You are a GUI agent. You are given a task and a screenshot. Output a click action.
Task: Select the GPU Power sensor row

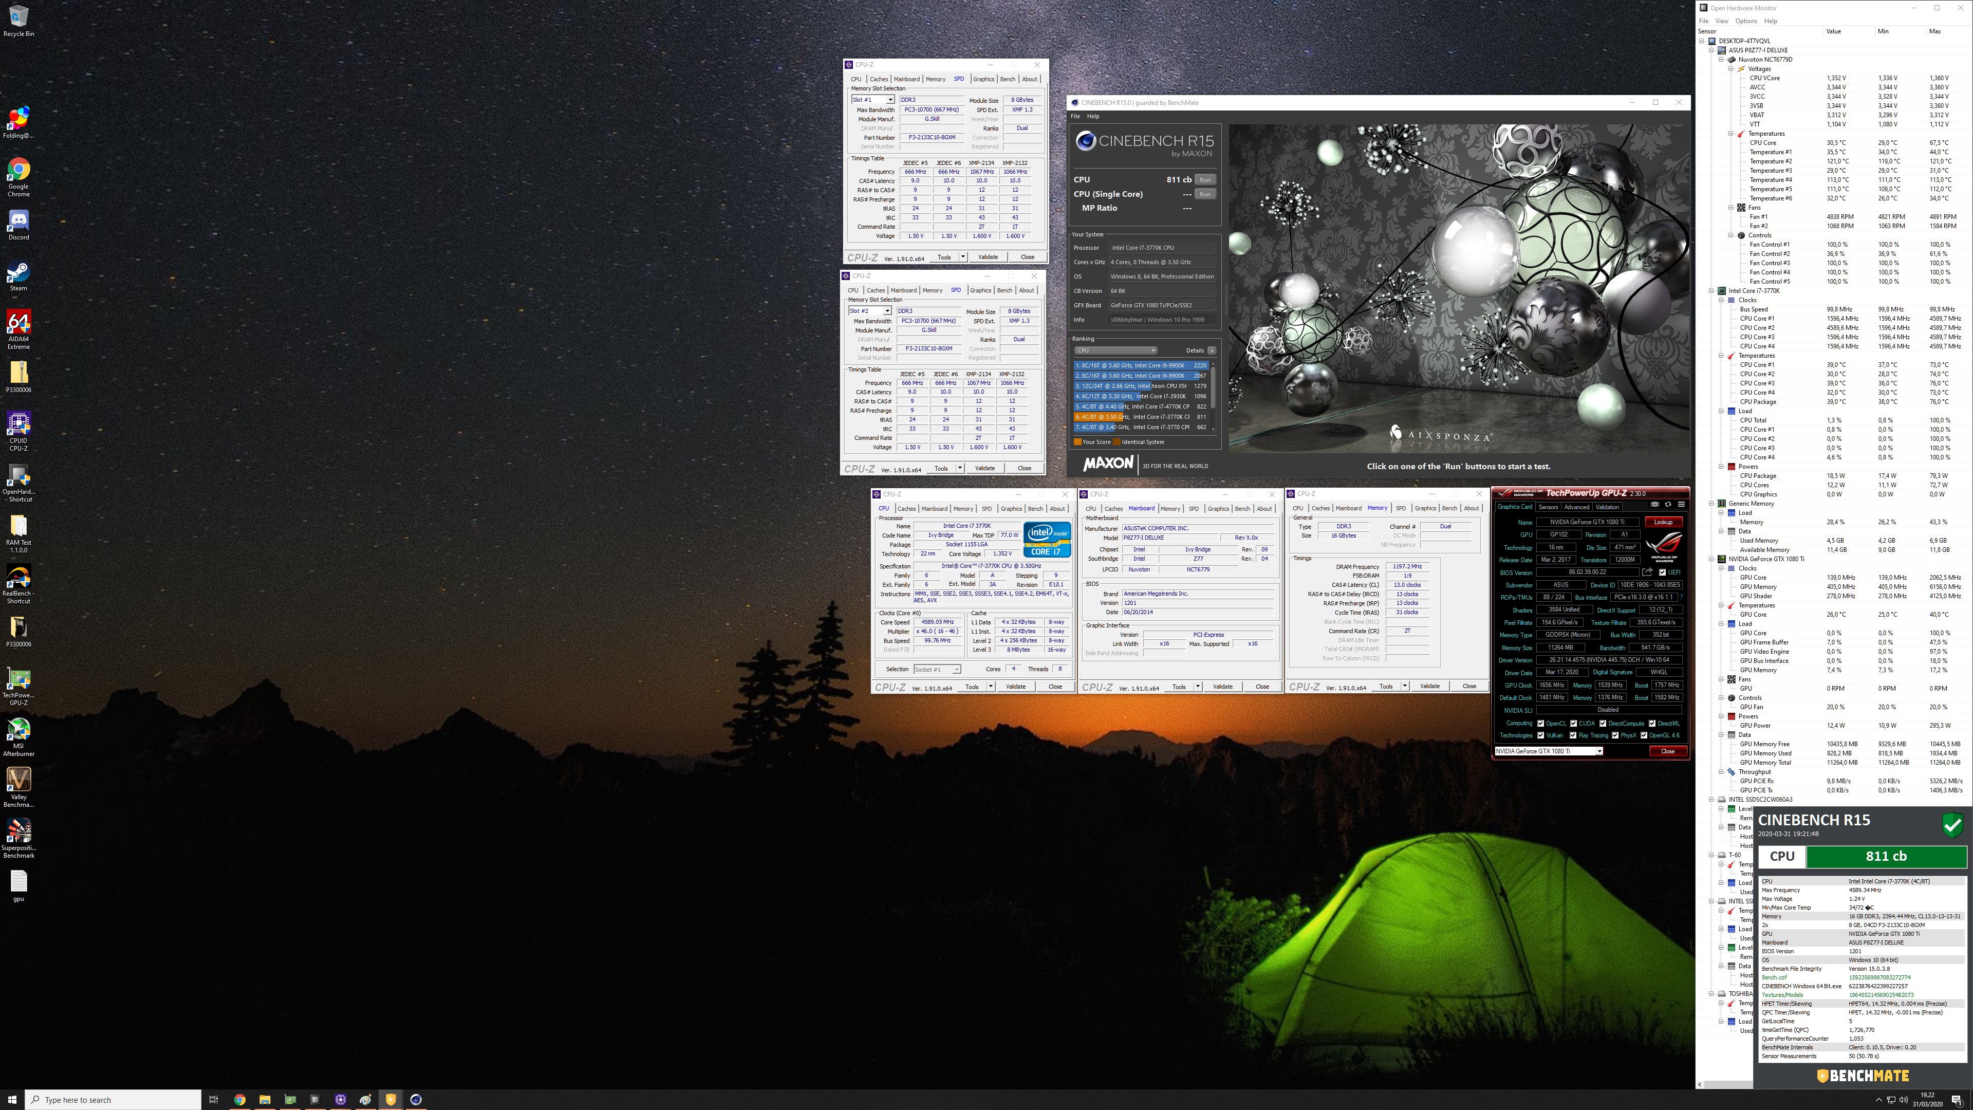pyautogui.click(x=1834, y=726)
